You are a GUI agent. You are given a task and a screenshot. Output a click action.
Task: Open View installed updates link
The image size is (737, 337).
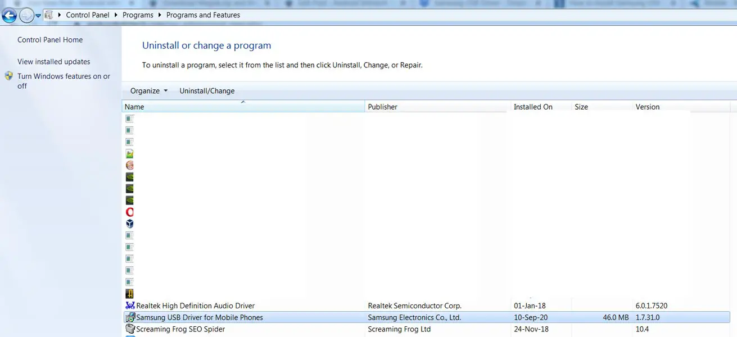(54, 62)
